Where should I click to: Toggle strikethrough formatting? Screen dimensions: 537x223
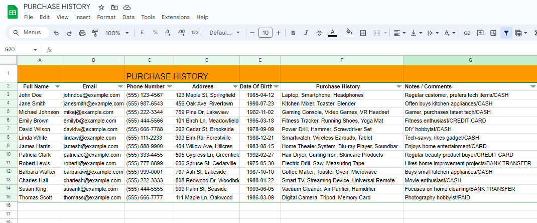(319, 33)
